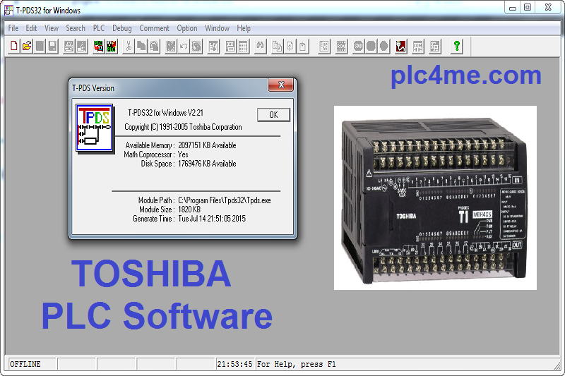
Task: Click the Print toolbar icon
Action: 69,47
